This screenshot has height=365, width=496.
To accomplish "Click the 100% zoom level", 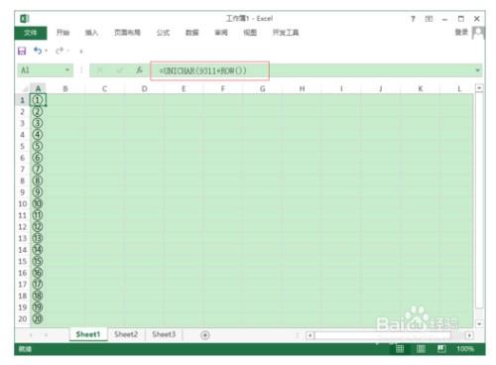I will [465, 349].
